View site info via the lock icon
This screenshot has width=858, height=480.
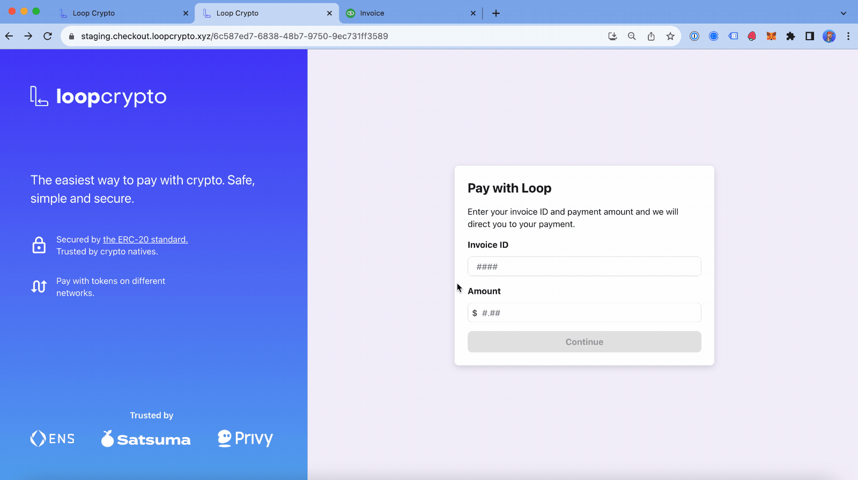tap(71, 36)
